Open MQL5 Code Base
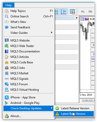The height and width of the screenshot is (122, 97). click(29, 62)
